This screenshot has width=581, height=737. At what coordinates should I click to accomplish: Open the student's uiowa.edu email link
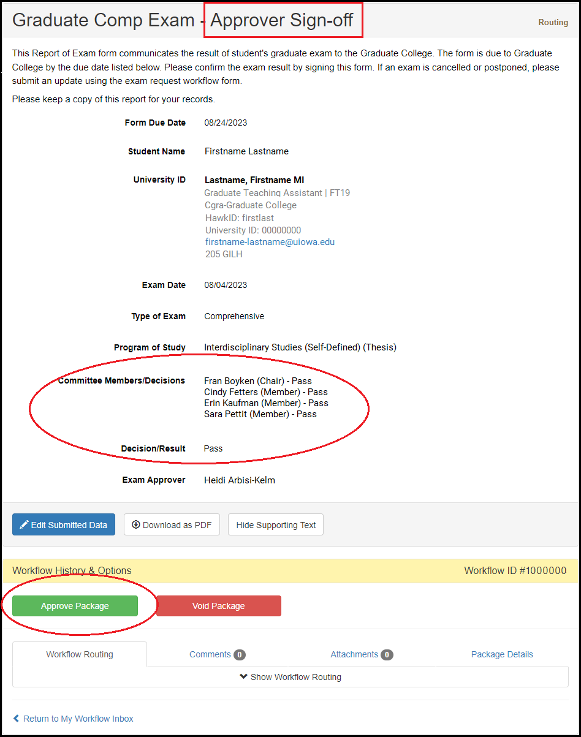click(x=270, y=241)
